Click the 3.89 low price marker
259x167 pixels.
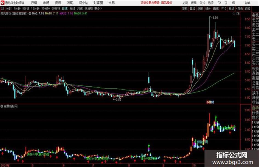pyautogui.click(x=119, y=100)
